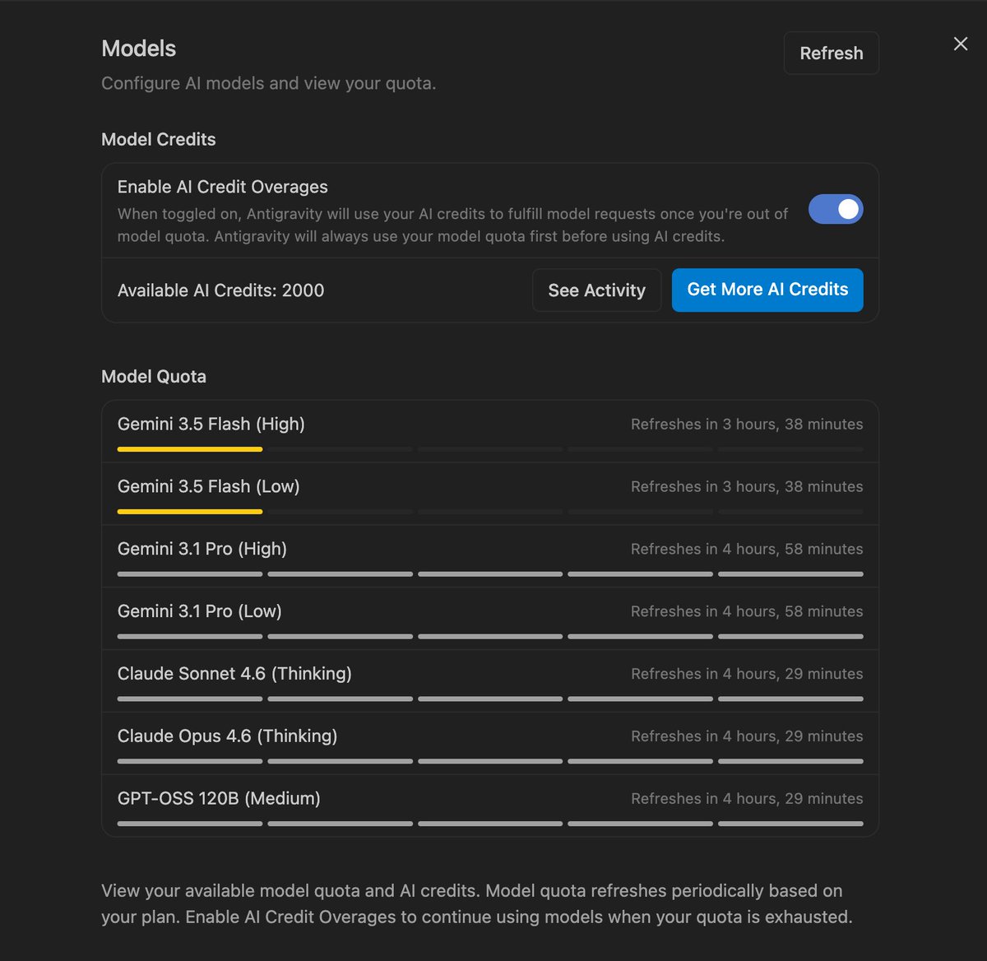Select GPT-OSS 120B (Medium) label
Viewport: 987px width, 961px height.
tap(219, 799)
